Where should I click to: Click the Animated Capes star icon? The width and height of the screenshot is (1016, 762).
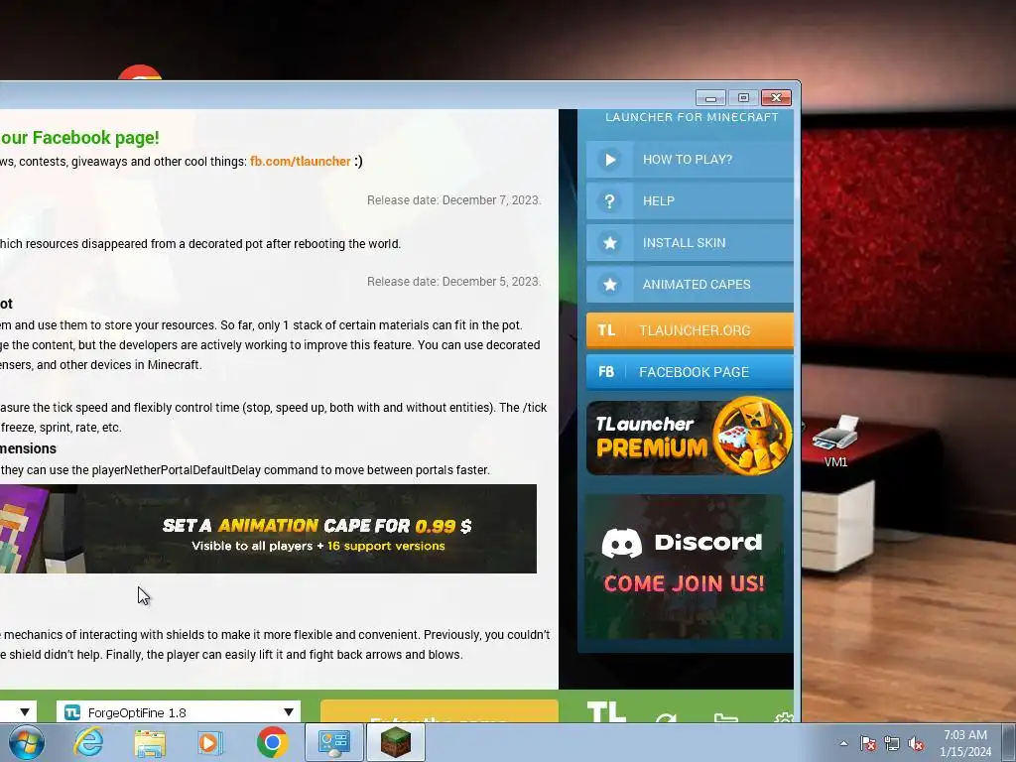tap(610, 285)
